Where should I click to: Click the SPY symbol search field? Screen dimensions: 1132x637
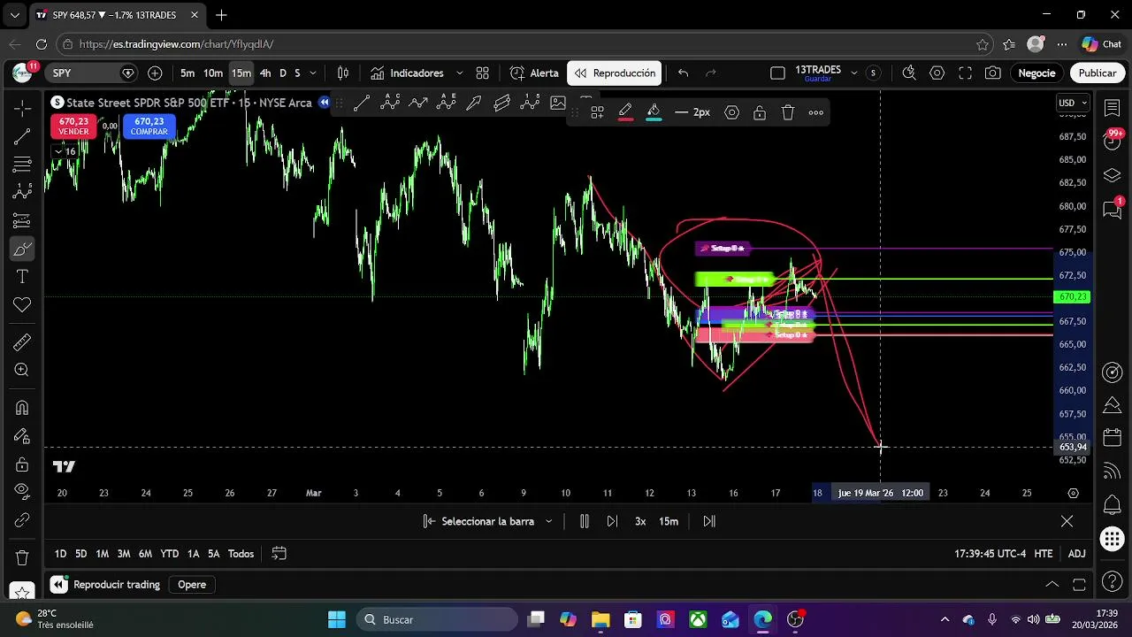click(x=93, y=73)
